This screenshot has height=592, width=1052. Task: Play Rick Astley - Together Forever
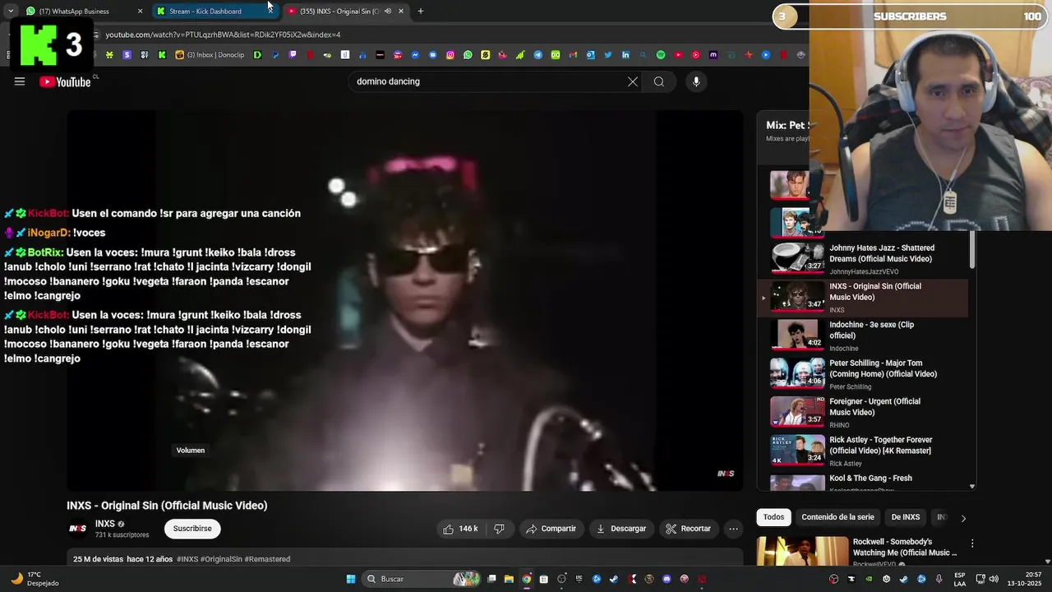[x=862, y=451]
